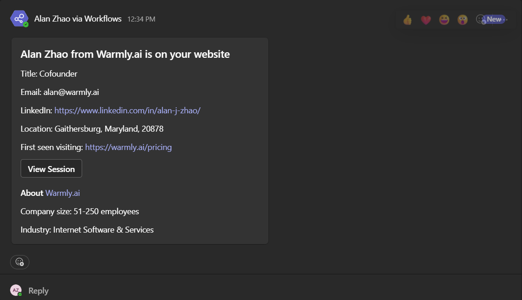React with the red heart emoji
This screenshot has height=300, width=522.
426,20
